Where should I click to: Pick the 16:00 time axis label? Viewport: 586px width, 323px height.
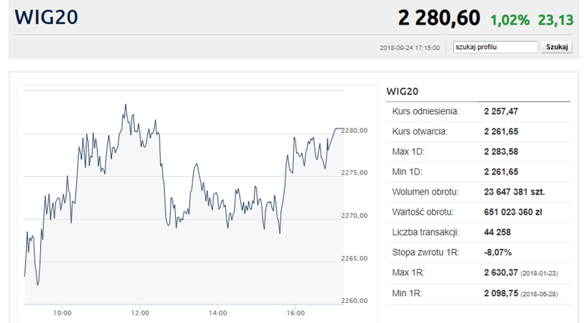click(295, 313)
